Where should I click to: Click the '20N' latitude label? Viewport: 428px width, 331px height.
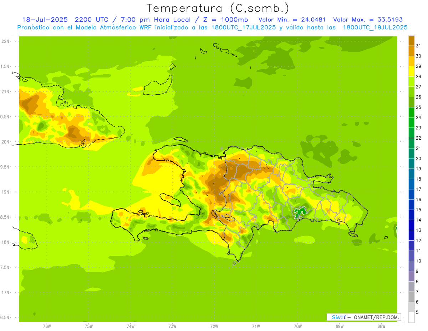tap(5, 142)
